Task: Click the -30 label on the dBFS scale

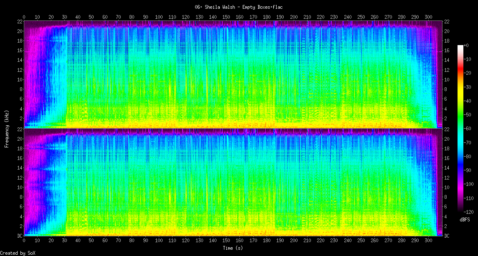Action: tap(469, 87)
